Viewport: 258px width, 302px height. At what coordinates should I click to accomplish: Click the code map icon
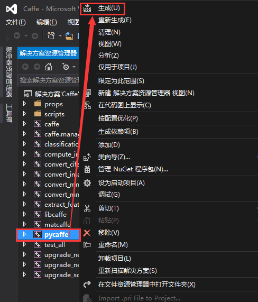click(x=88, y=105)
